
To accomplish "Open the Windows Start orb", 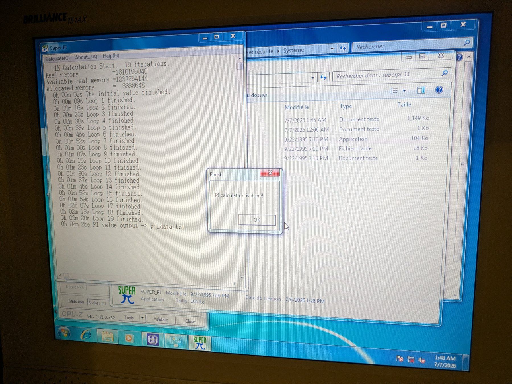I will click(64, 333).
